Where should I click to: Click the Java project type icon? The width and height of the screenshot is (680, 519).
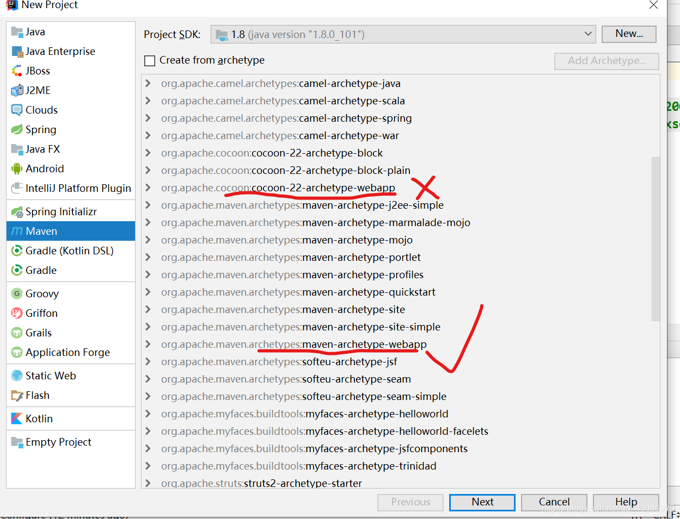click(17, 32)
